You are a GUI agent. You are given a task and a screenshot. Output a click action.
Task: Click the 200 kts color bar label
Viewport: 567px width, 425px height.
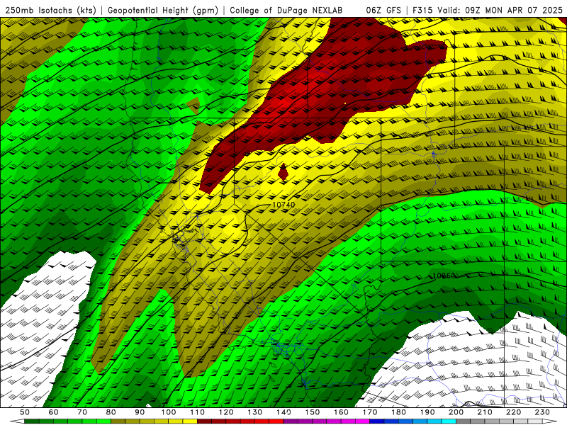tap(456, 412)
